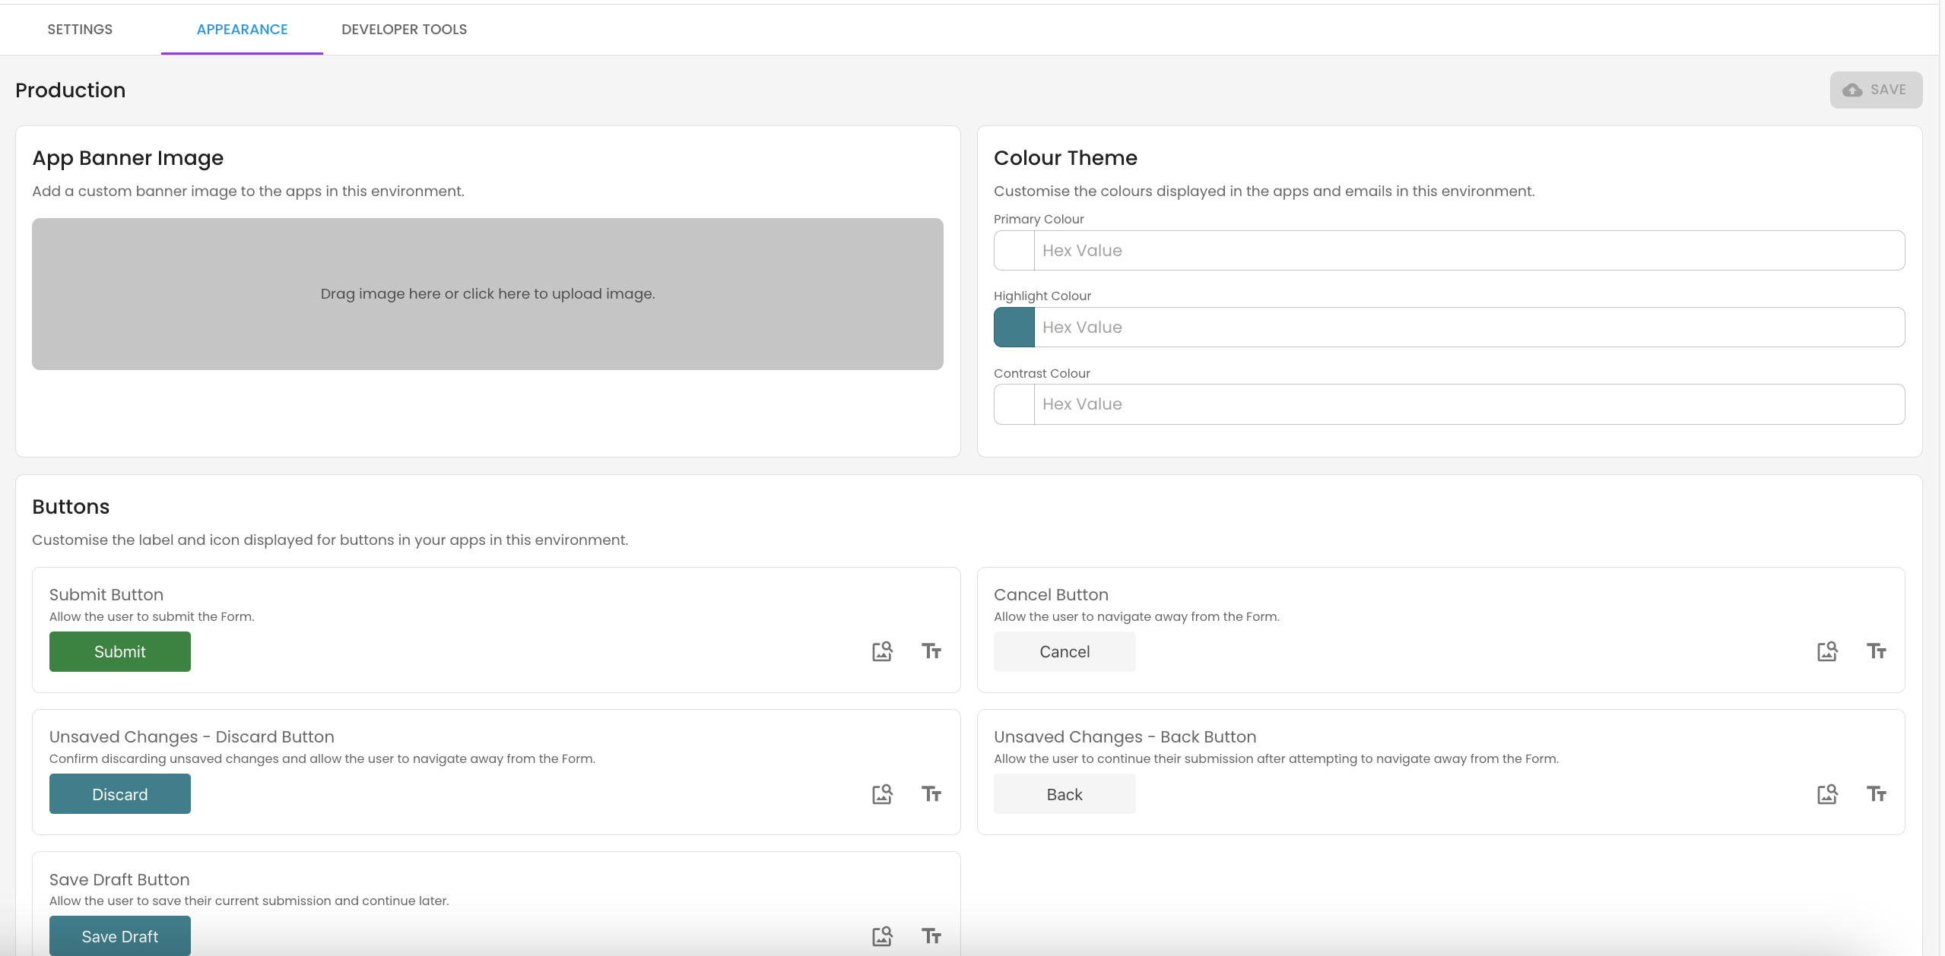The height and width of the screenshot is (956, 1945).
Task: Click Discard Button's image icon
Action: click(882, 794)
